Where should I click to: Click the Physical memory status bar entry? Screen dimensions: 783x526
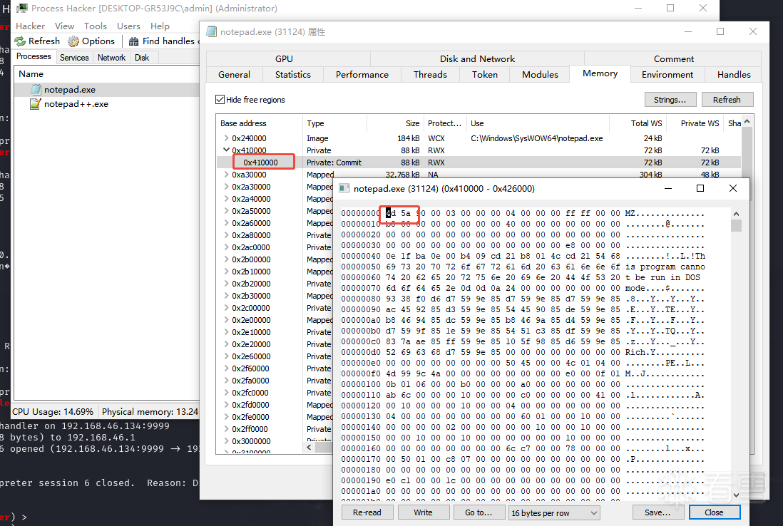[150, 412]
